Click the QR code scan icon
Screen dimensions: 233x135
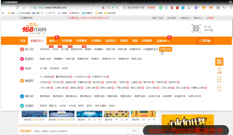tap(196, 28)
